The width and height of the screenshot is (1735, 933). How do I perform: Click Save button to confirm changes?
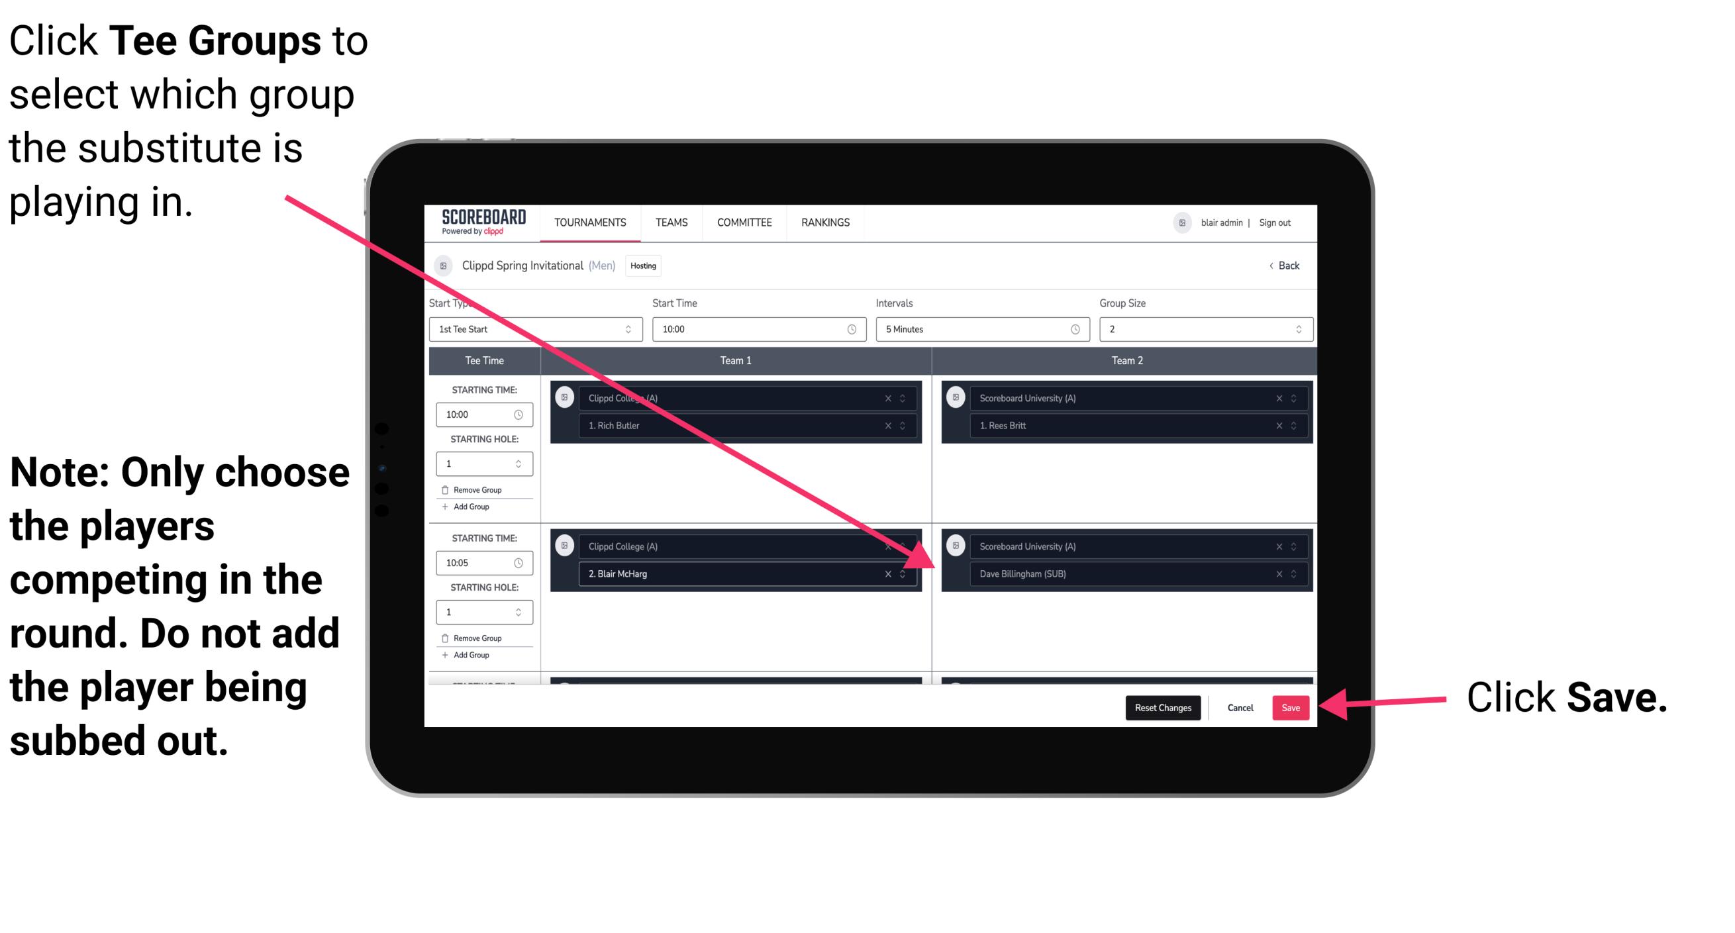click(x=1291, y=707)
